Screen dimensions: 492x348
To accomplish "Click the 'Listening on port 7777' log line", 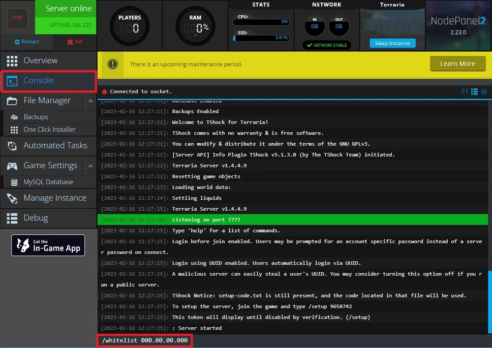I will [x=293, y=220].
